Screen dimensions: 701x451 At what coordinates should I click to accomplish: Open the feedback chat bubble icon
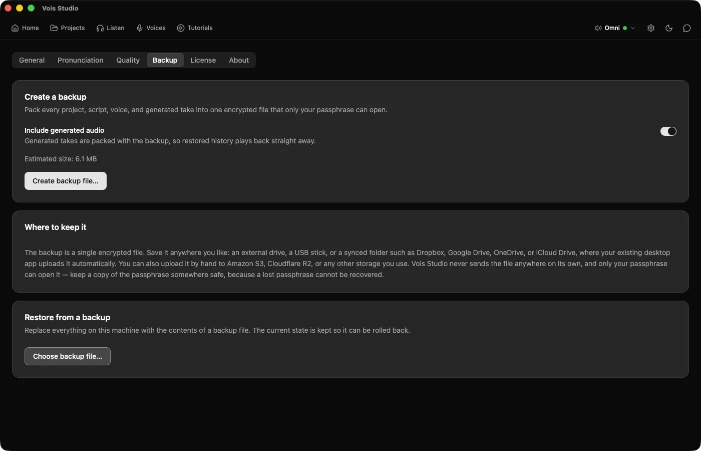687,28
